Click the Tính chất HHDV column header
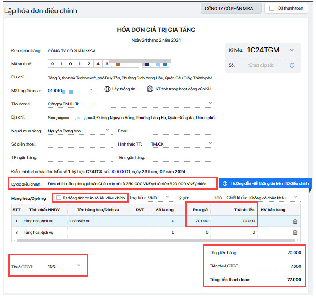This screenshot has width=316, height=298. click(44, 210)
